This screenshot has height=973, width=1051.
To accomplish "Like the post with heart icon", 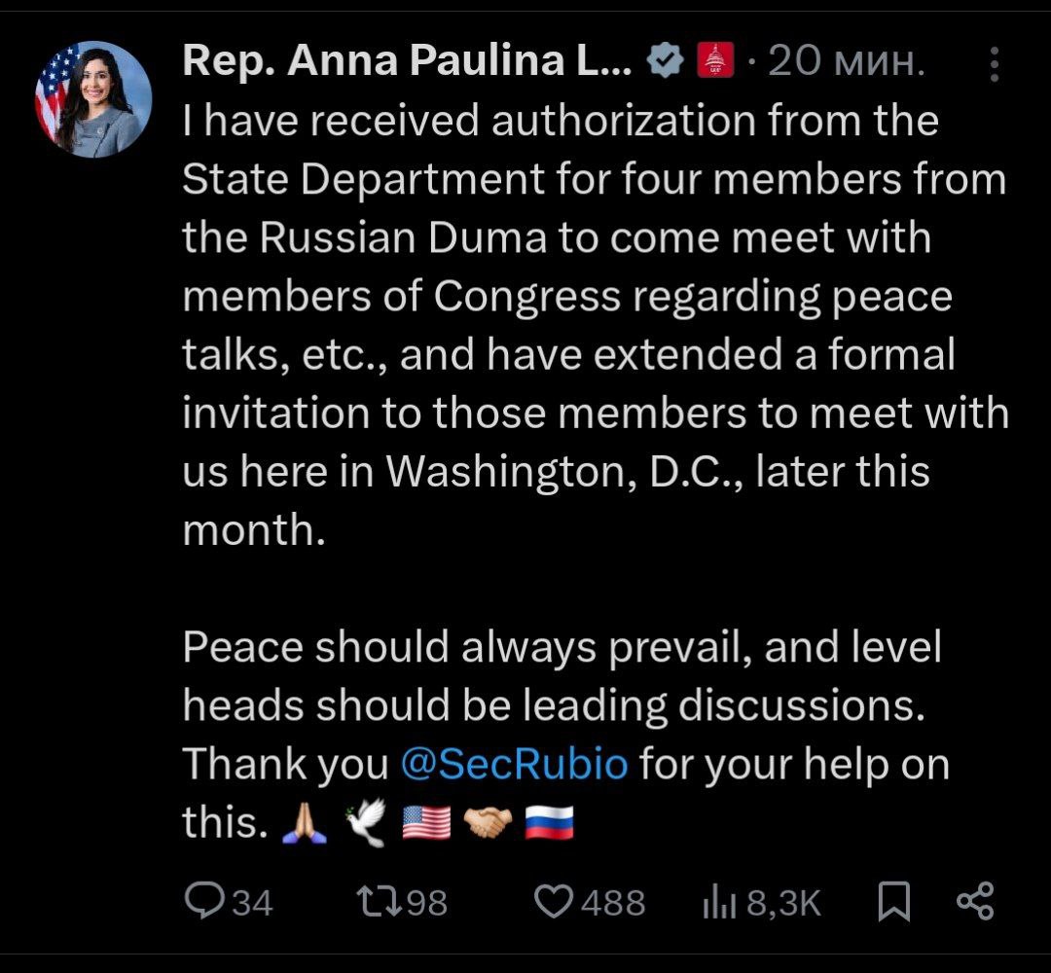I will click(556, 902).
